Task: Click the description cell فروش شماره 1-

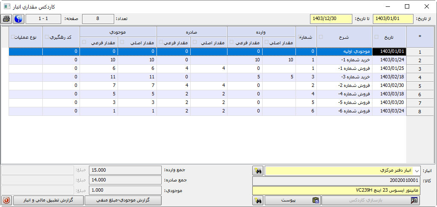Action: 344,69
